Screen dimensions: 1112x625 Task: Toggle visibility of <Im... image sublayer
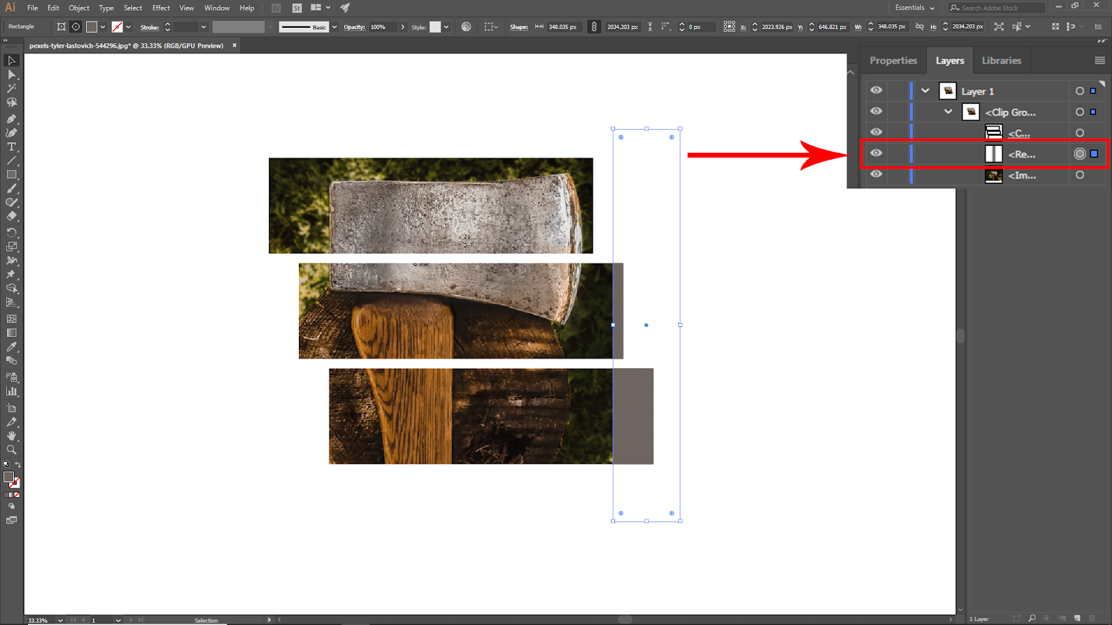[876, 174]
